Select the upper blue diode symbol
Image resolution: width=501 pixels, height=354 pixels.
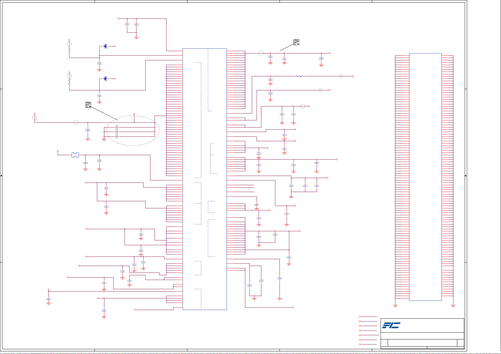(105, 46)
